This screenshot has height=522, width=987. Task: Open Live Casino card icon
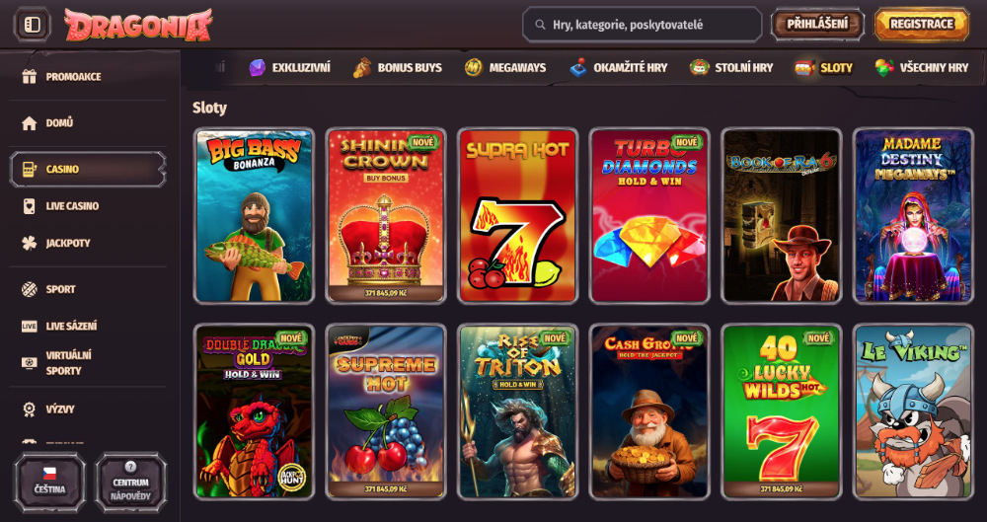click(x=29, y=206)
